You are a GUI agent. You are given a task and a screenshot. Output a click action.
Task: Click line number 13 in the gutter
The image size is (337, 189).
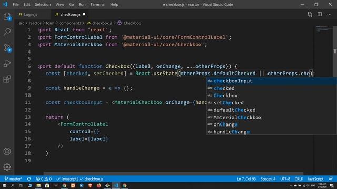coord(28,117)
